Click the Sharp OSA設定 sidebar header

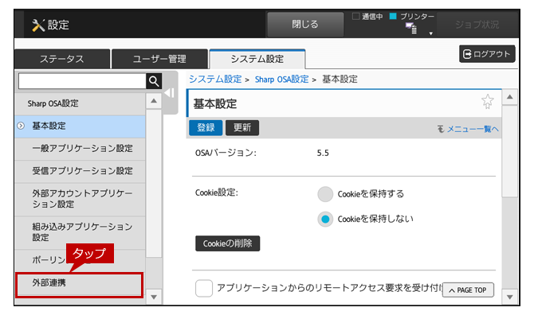(x=80, y=103)
